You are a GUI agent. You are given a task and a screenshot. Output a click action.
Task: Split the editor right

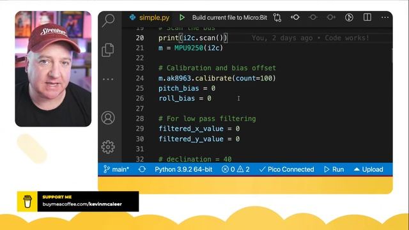[x=367, y=17]
